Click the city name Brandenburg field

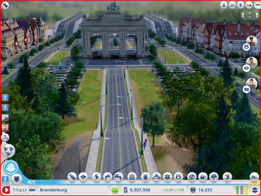(73, 190)
